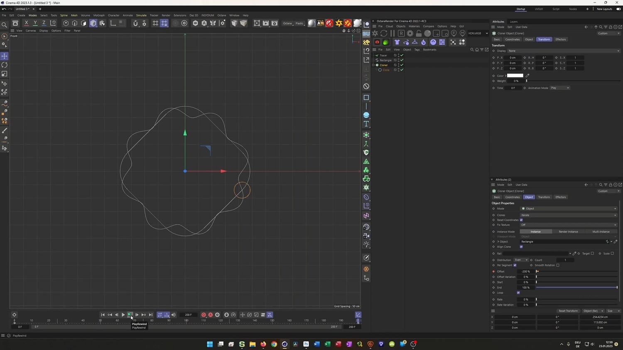Toggle Align Clone checkbox
The image size is (623, 350).
coord(521,247)
